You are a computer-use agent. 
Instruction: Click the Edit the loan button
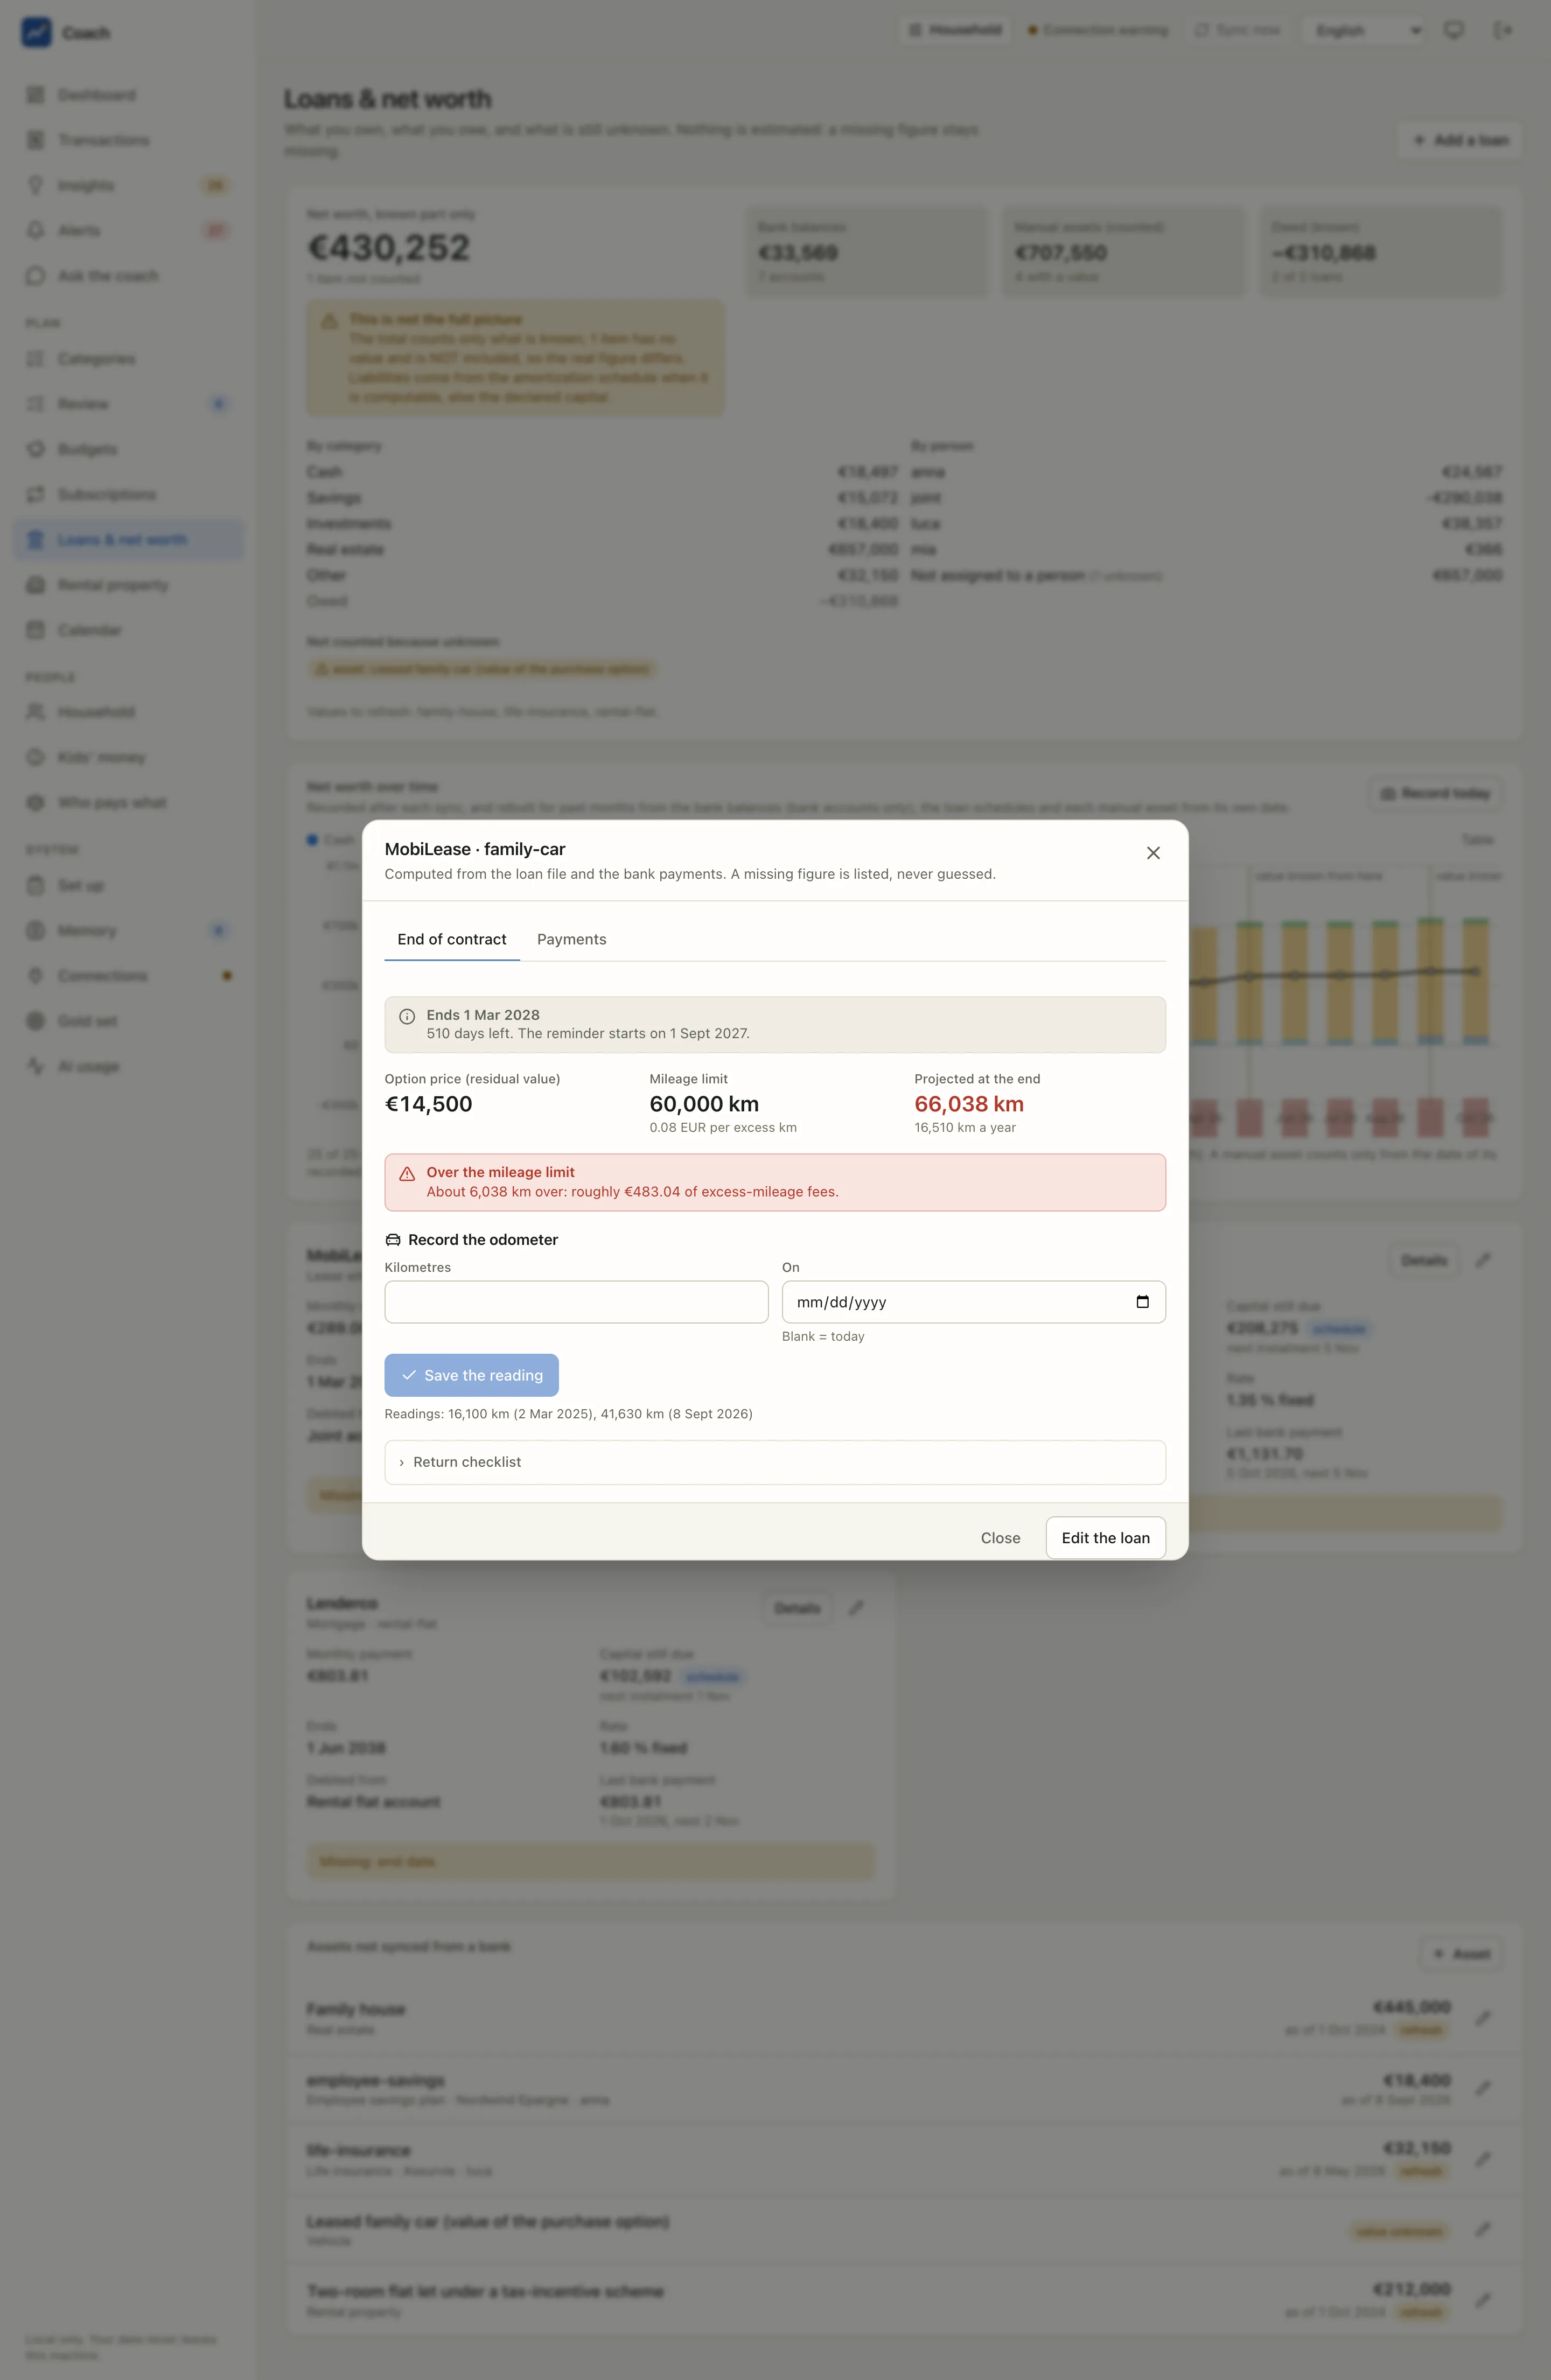pyautogui.click(x=1105, y=1537)
